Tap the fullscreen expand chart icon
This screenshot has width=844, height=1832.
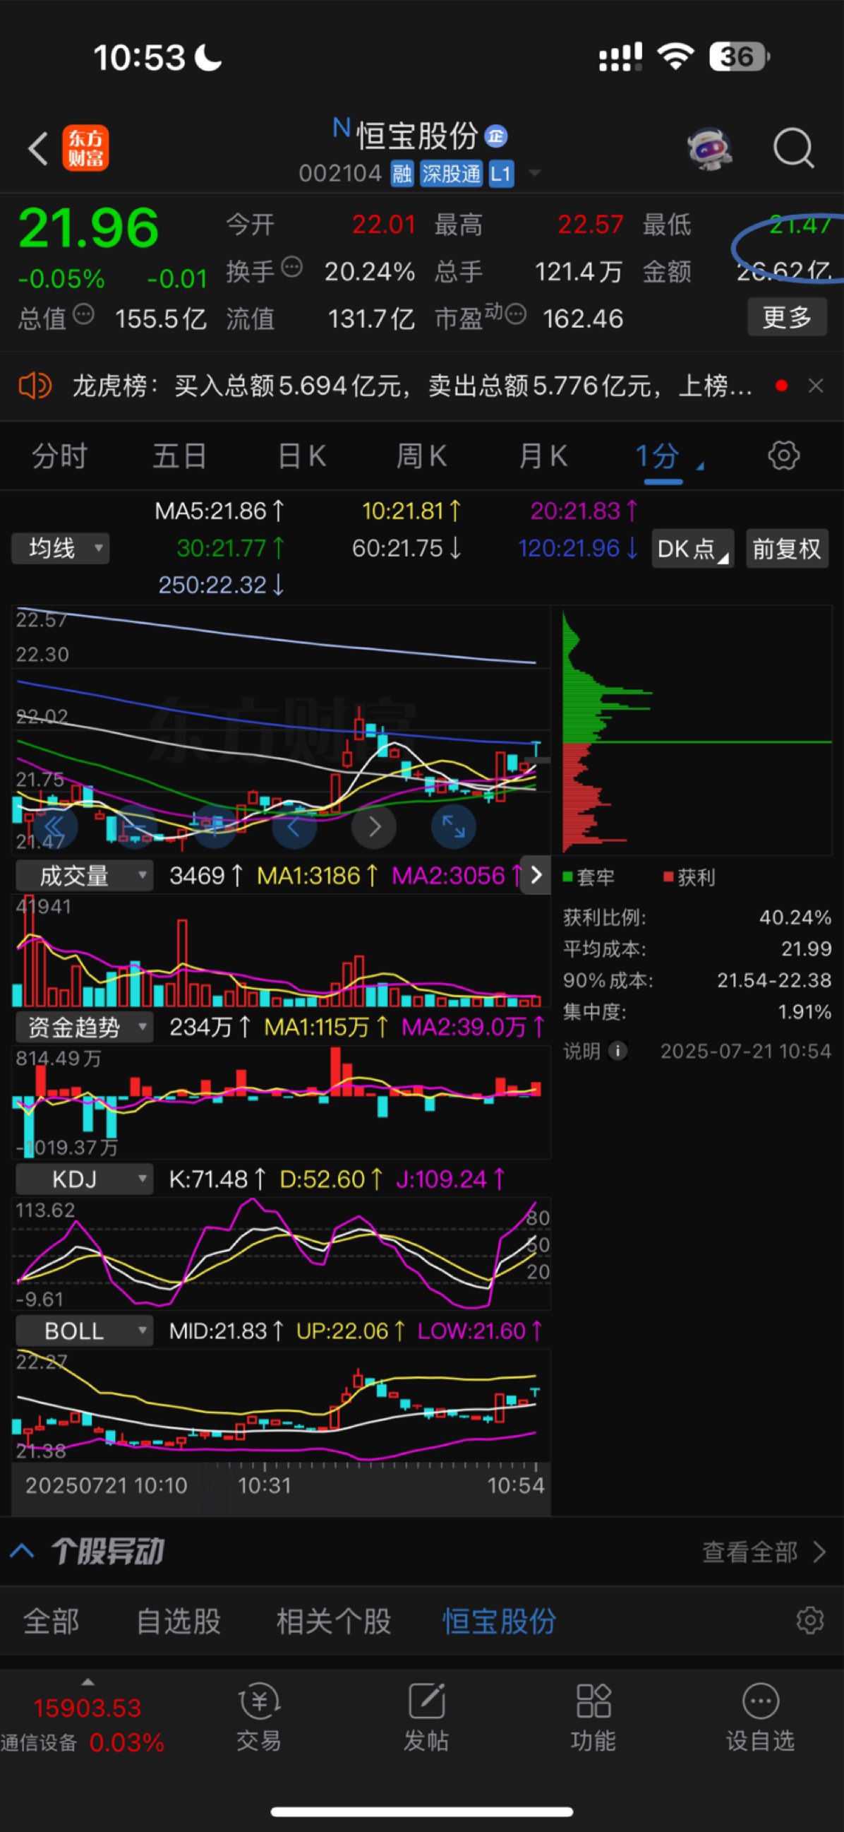tap(453, 826)
